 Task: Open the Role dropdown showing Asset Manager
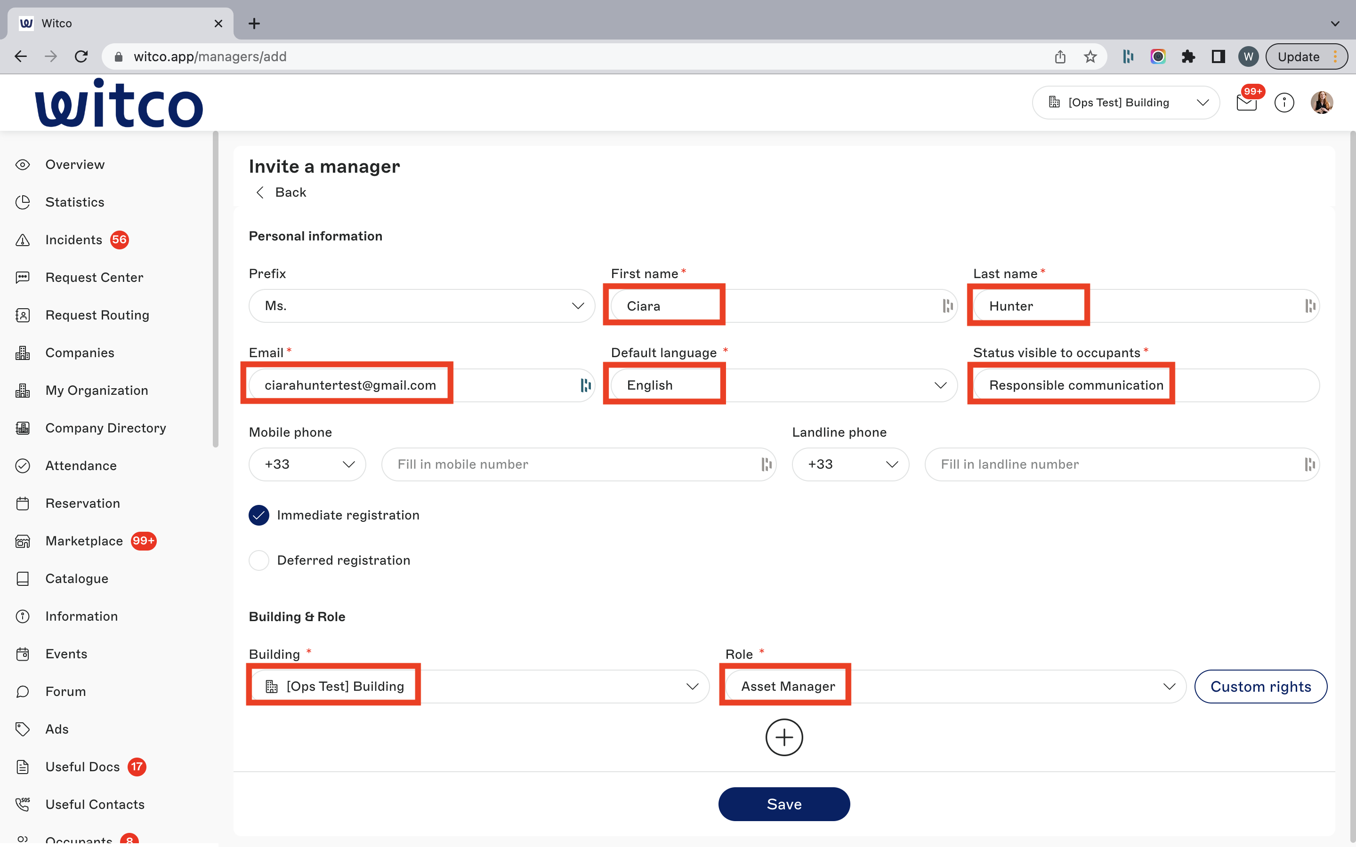[x=956, y=686]
